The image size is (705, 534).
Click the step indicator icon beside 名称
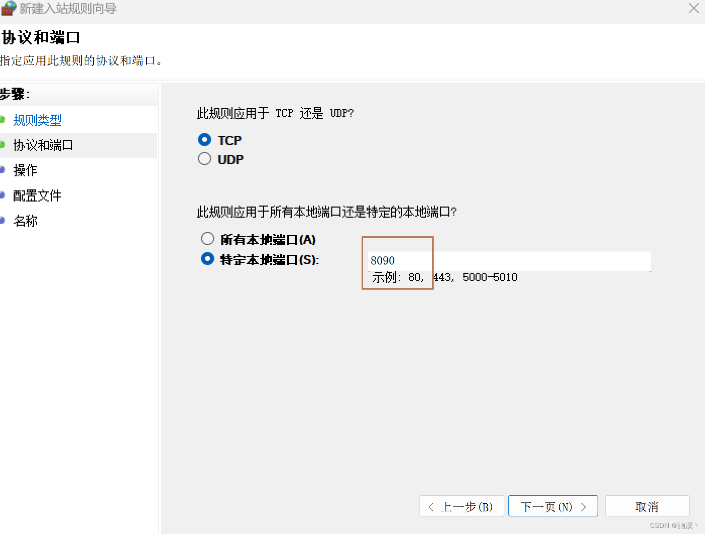tap(4, 220)
